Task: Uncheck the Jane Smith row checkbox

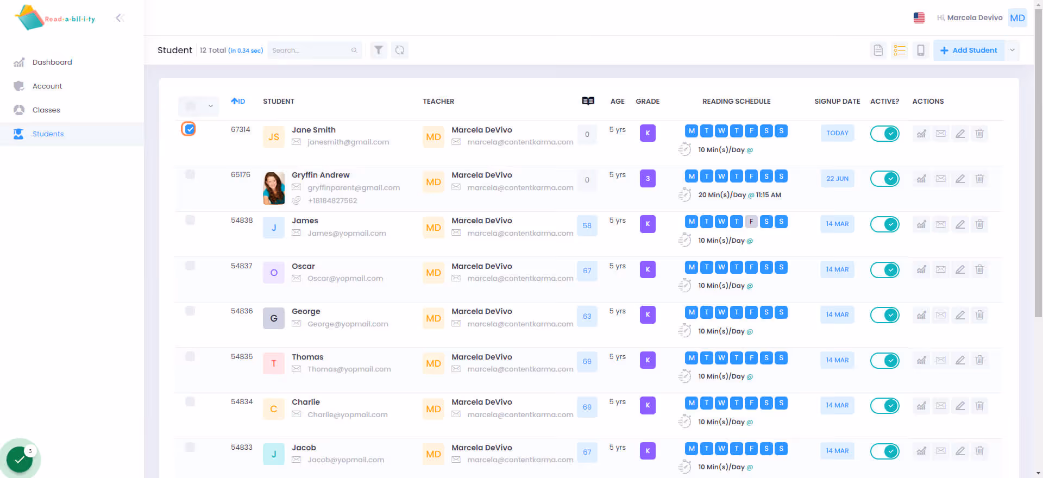Action: (189, 129)
